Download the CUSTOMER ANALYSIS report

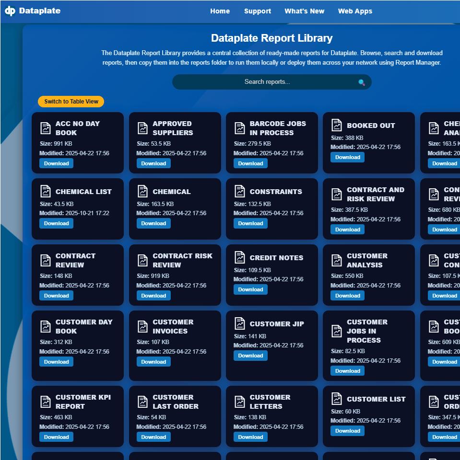348,296
